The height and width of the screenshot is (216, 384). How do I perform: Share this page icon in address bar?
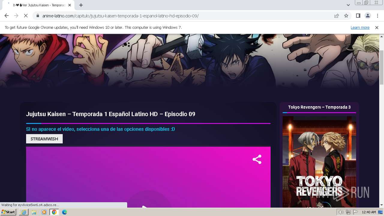coord(337,16)
